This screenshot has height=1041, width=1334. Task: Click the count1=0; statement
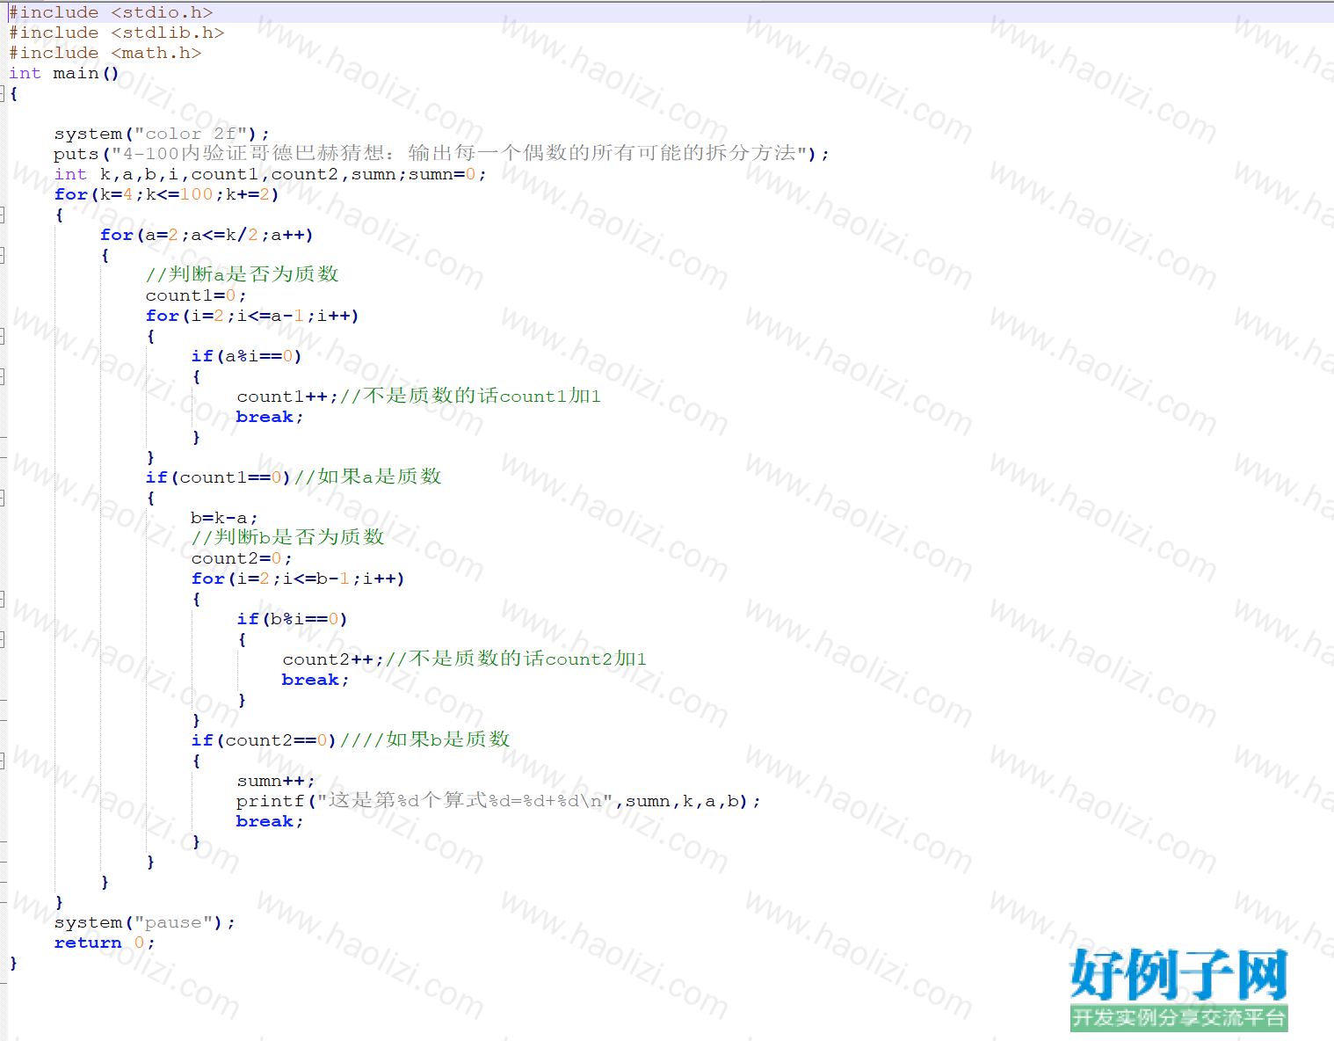pos(196,295)
